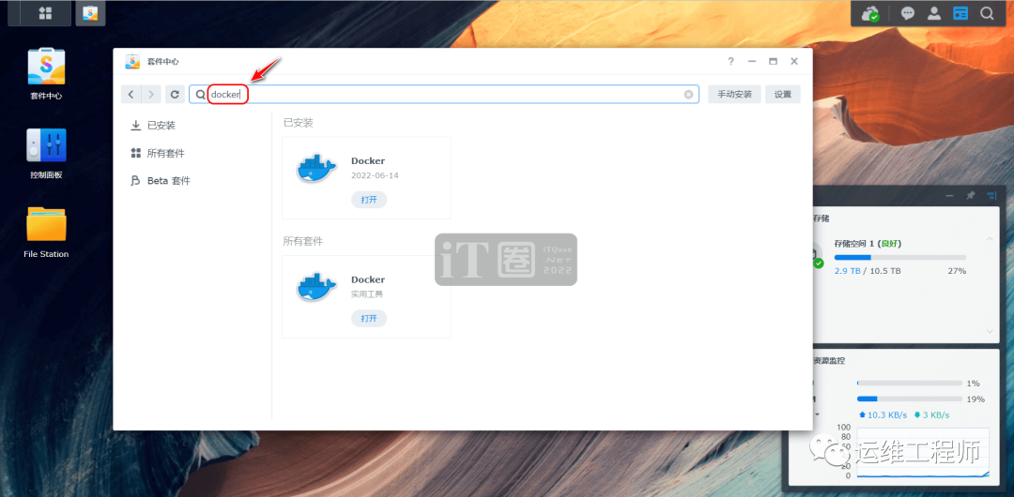Open the user account options icon
Viewport: 1014px width, 497px height.
click(x=934, y=13)
